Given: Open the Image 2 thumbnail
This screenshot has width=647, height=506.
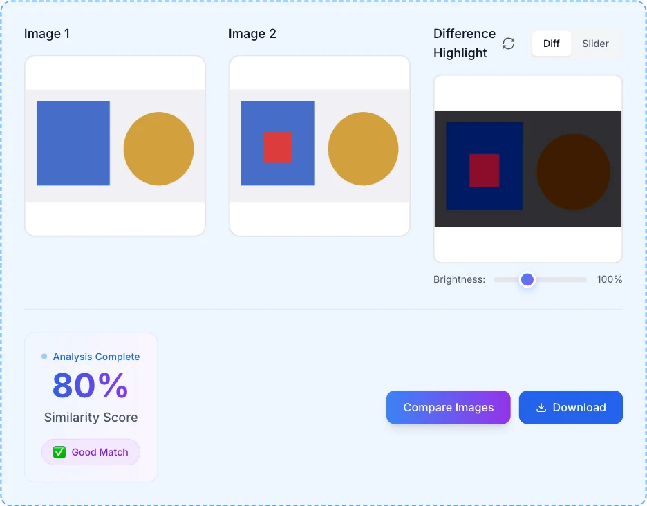Looking at the screenshot, I should [x=320, y=146].
